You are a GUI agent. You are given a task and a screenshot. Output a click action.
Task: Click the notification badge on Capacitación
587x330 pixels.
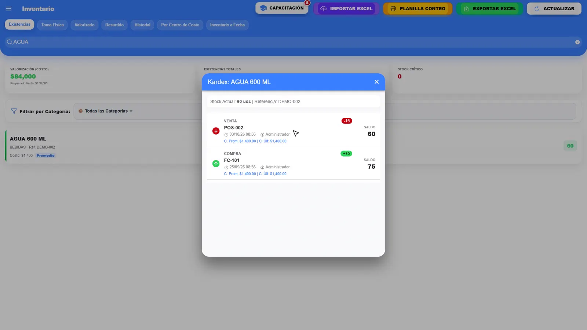[x=307, y=3]
